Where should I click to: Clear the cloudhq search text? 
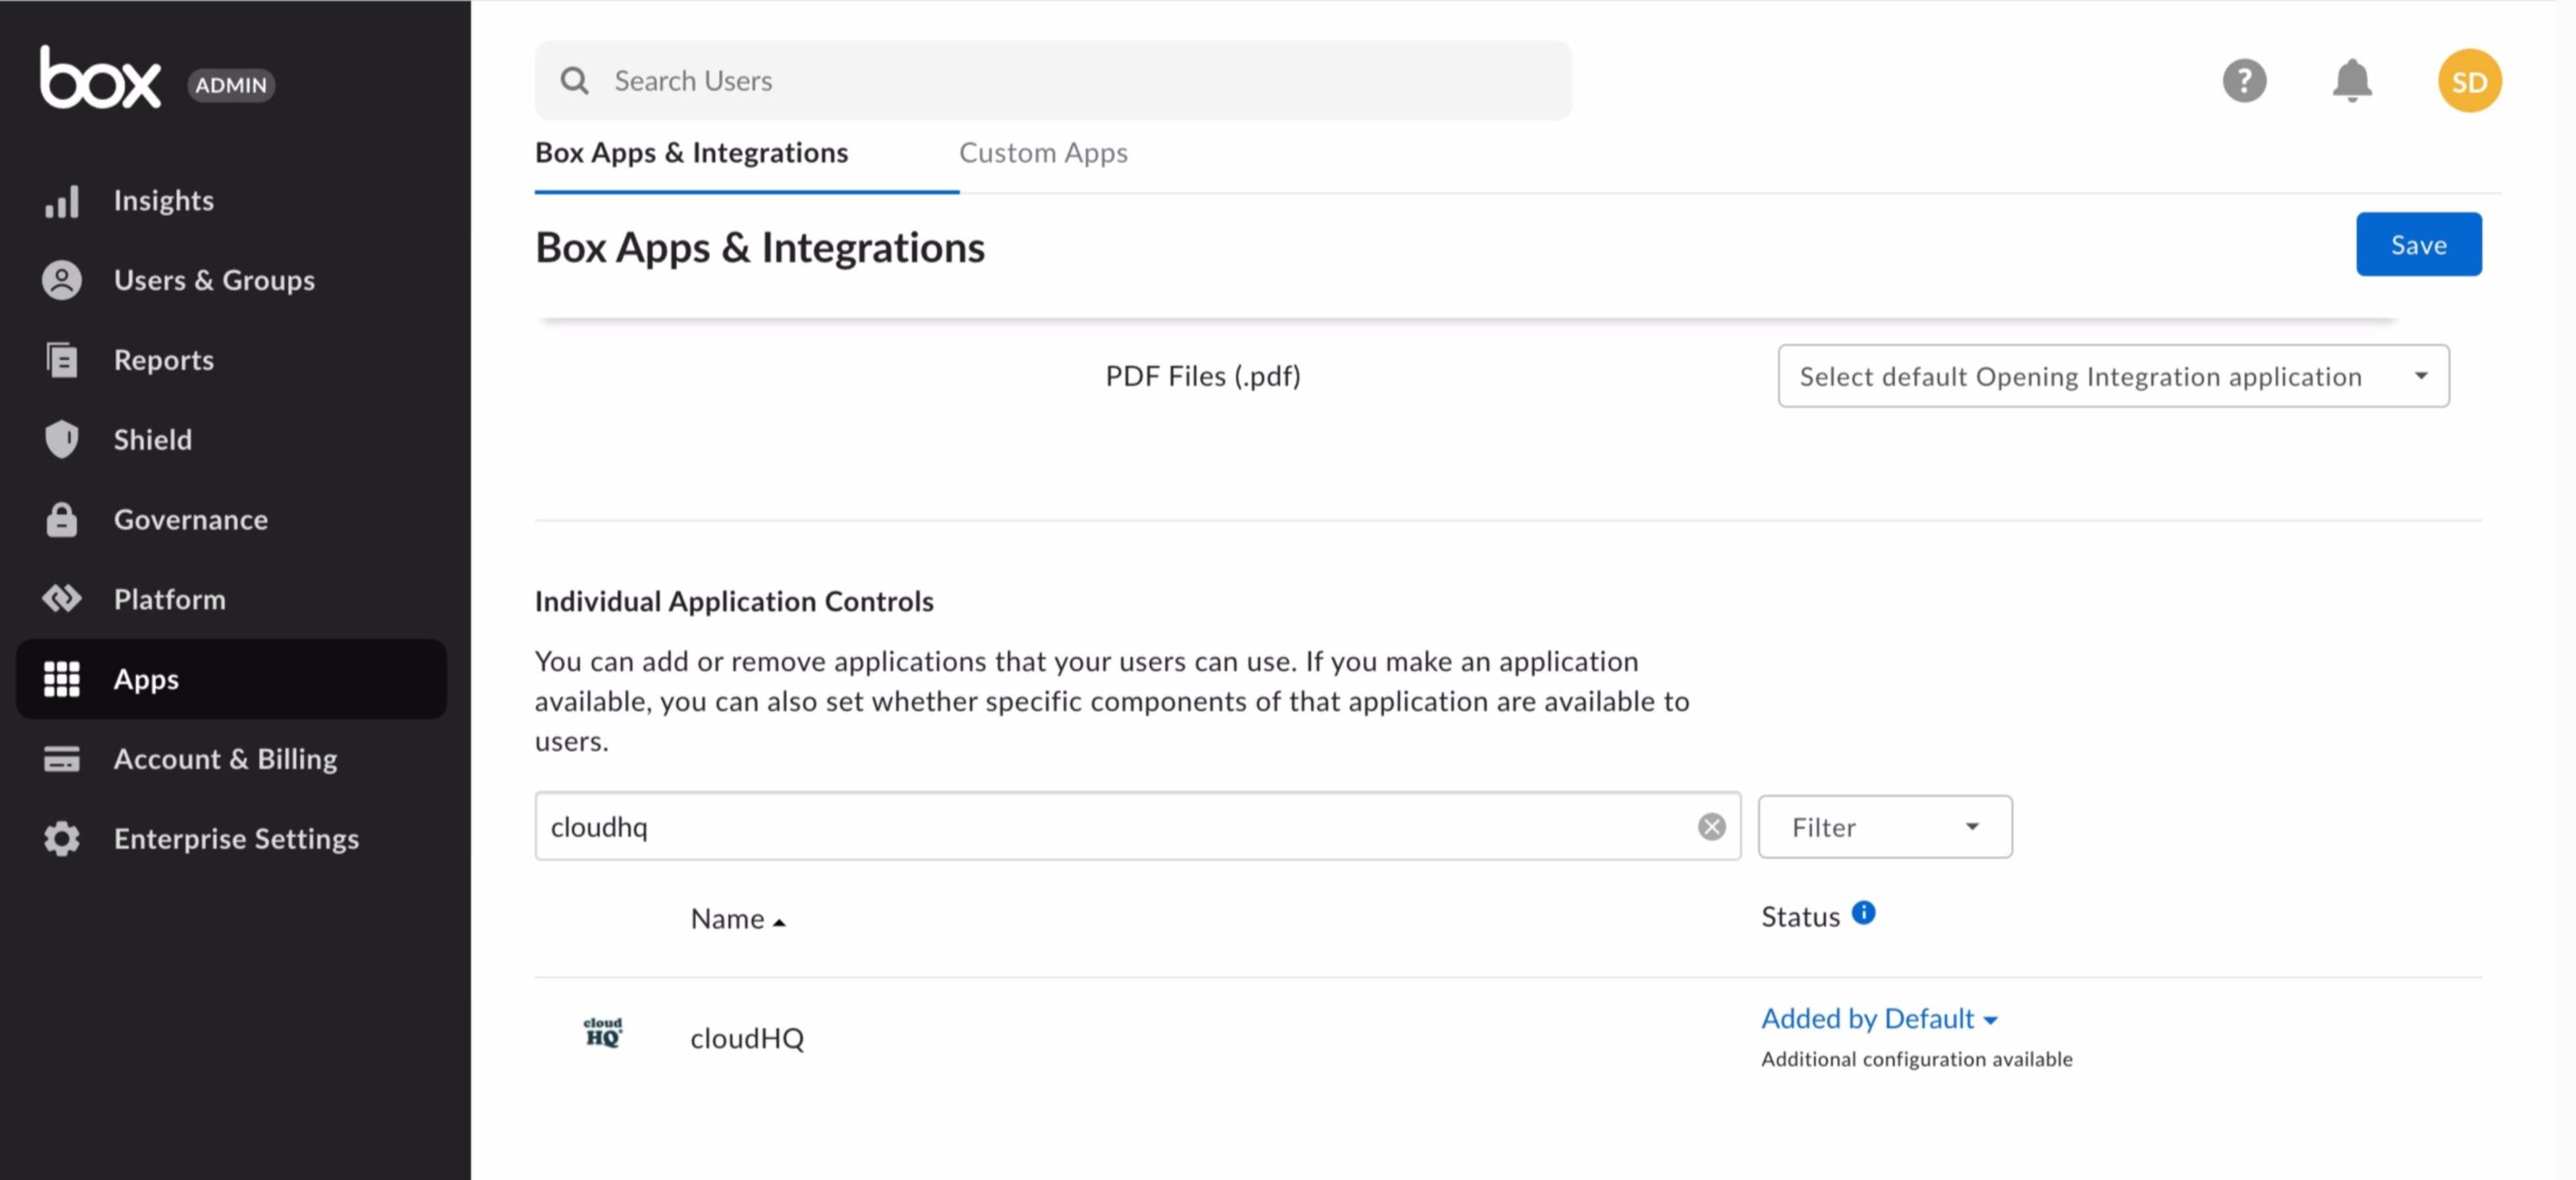(x=1711, y=827)
